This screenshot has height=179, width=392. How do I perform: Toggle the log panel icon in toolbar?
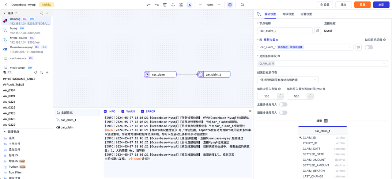coord(230,5)
